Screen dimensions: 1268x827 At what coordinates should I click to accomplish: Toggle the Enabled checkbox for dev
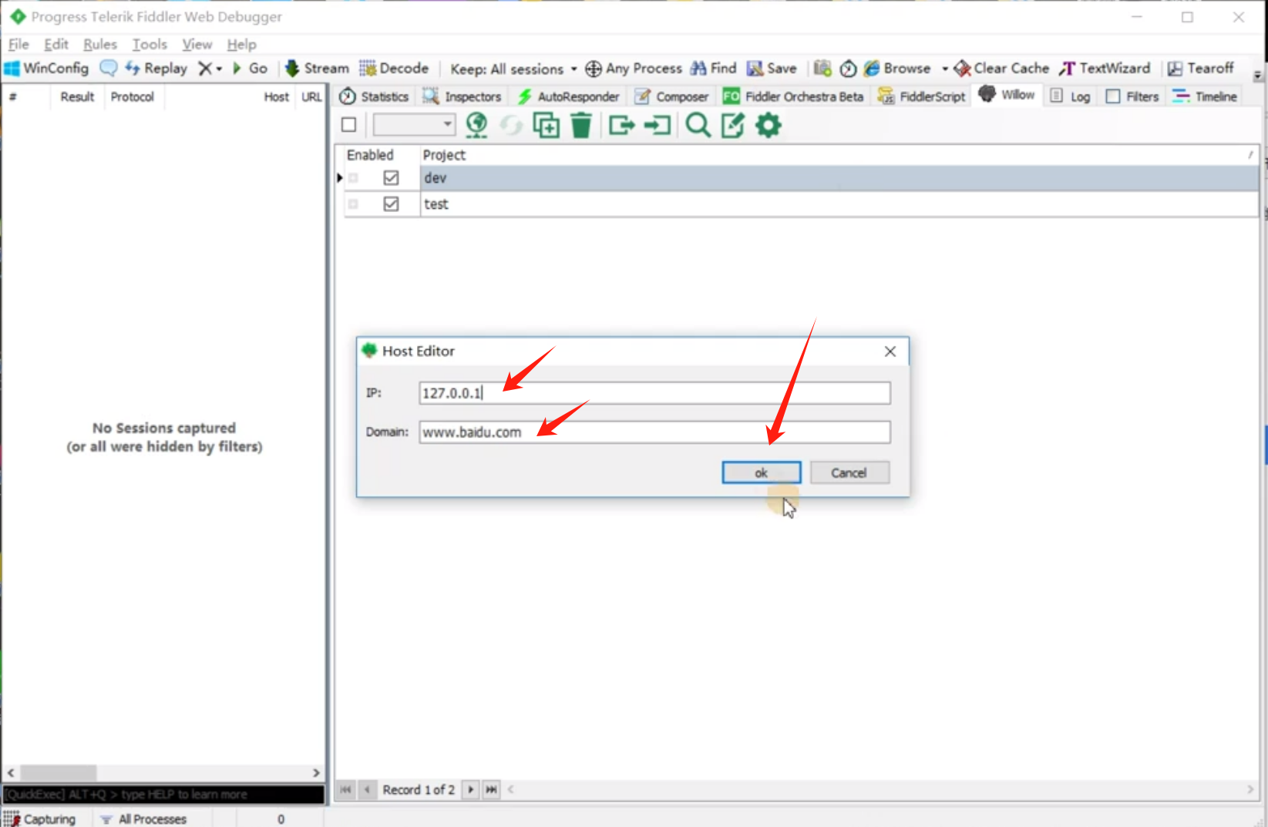tap(391, 178)
